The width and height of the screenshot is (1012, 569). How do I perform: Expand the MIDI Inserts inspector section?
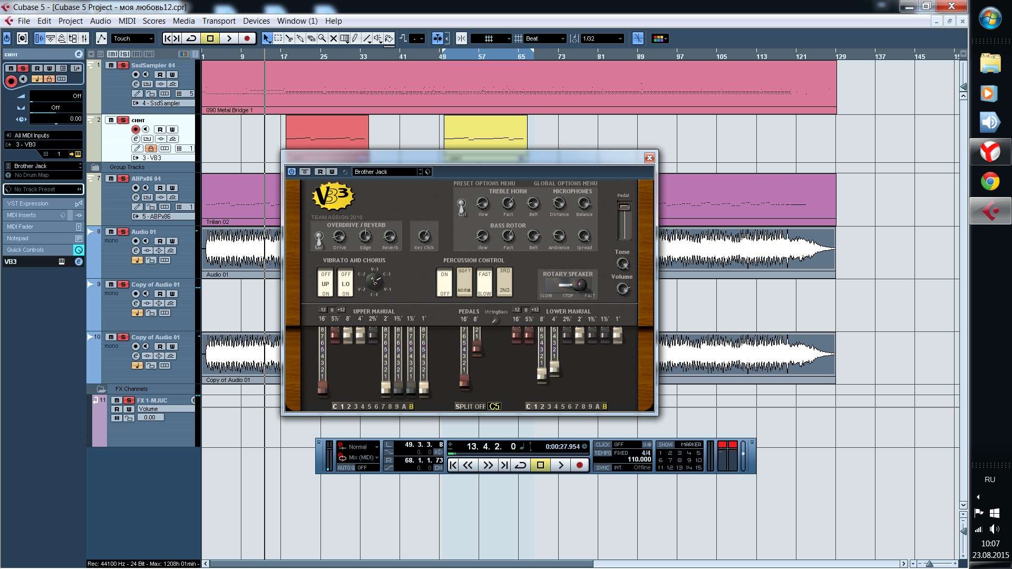(x=43, y=215)
